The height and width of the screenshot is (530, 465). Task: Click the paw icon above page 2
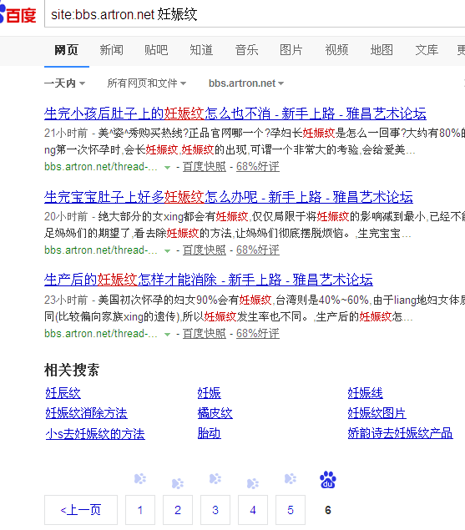178,484
